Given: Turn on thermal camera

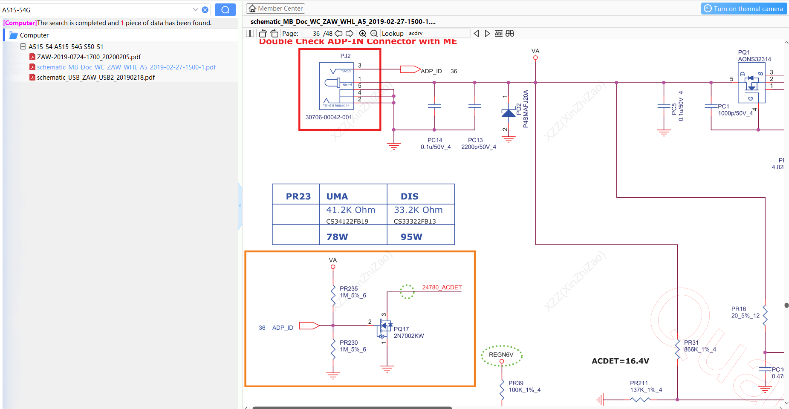Looking at the screenshot, I should [x=744, y=9].
